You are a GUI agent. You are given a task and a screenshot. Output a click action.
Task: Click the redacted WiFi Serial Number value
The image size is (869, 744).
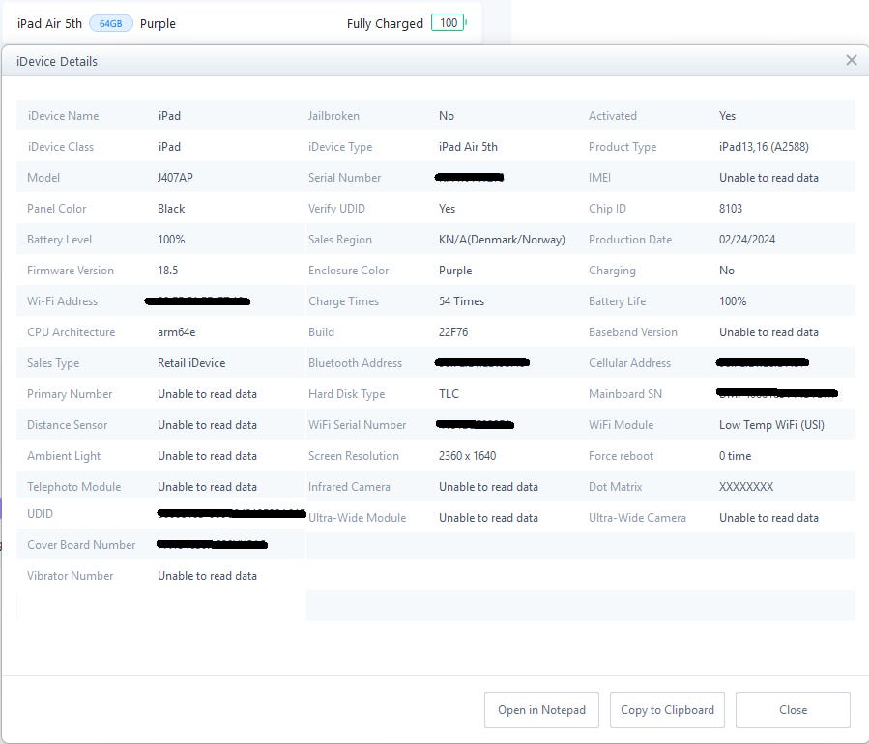(475, 424)
